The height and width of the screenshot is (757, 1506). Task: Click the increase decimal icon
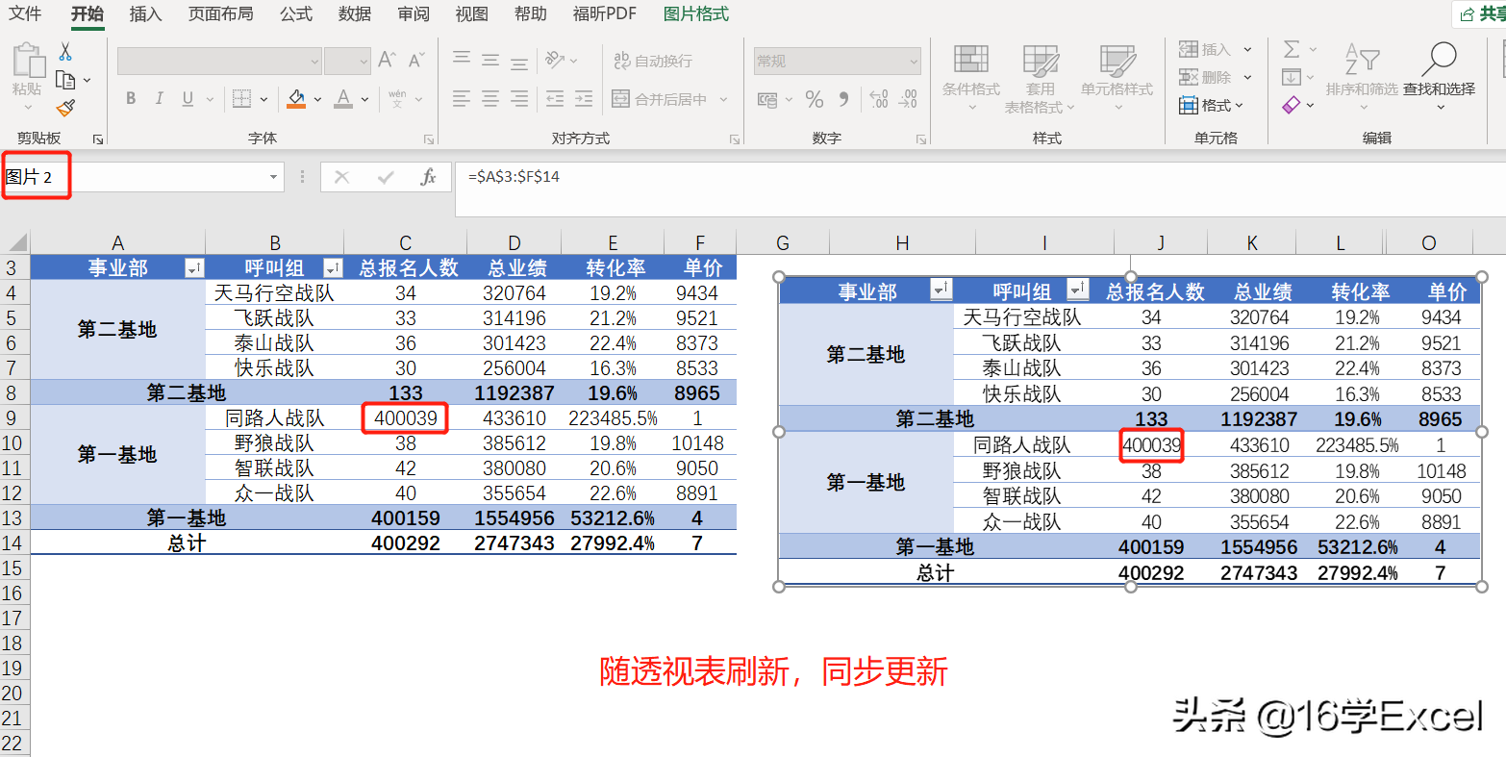pos(878,99)
